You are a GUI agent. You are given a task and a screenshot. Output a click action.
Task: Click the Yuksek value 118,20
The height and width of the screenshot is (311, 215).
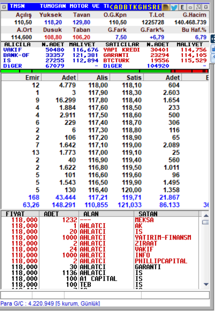pyautogui.click(x=53, y=22)
